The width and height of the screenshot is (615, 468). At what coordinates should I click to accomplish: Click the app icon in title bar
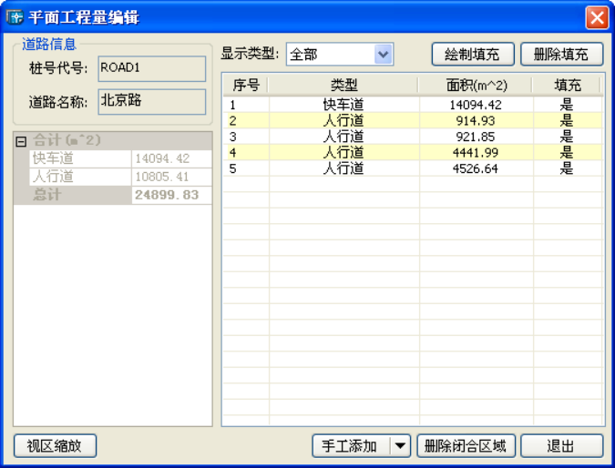coord(15,16)
